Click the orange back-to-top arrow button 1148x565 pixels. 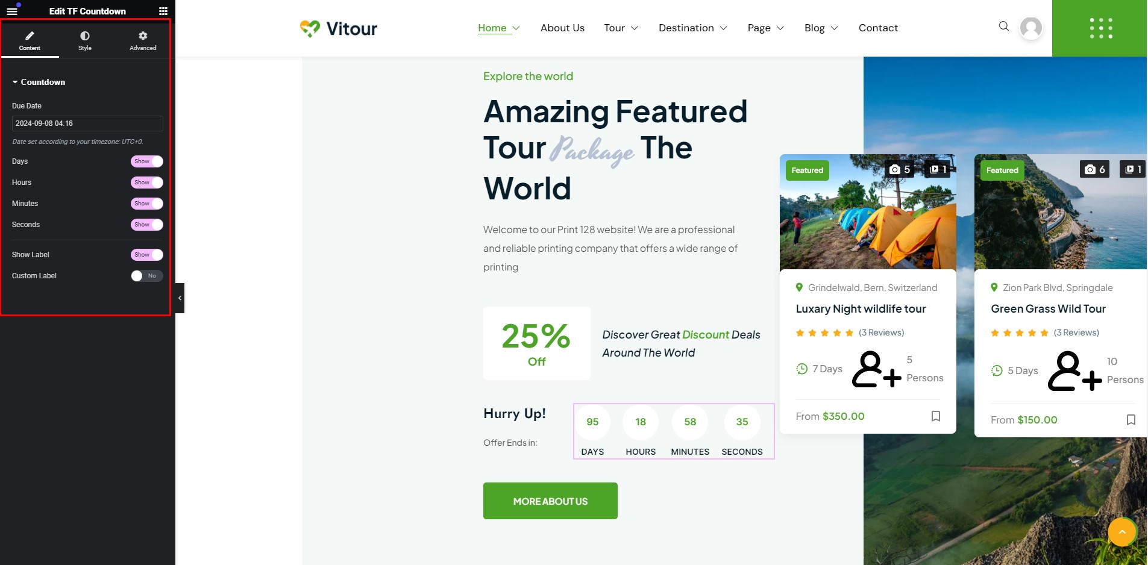pos(1122,532)
